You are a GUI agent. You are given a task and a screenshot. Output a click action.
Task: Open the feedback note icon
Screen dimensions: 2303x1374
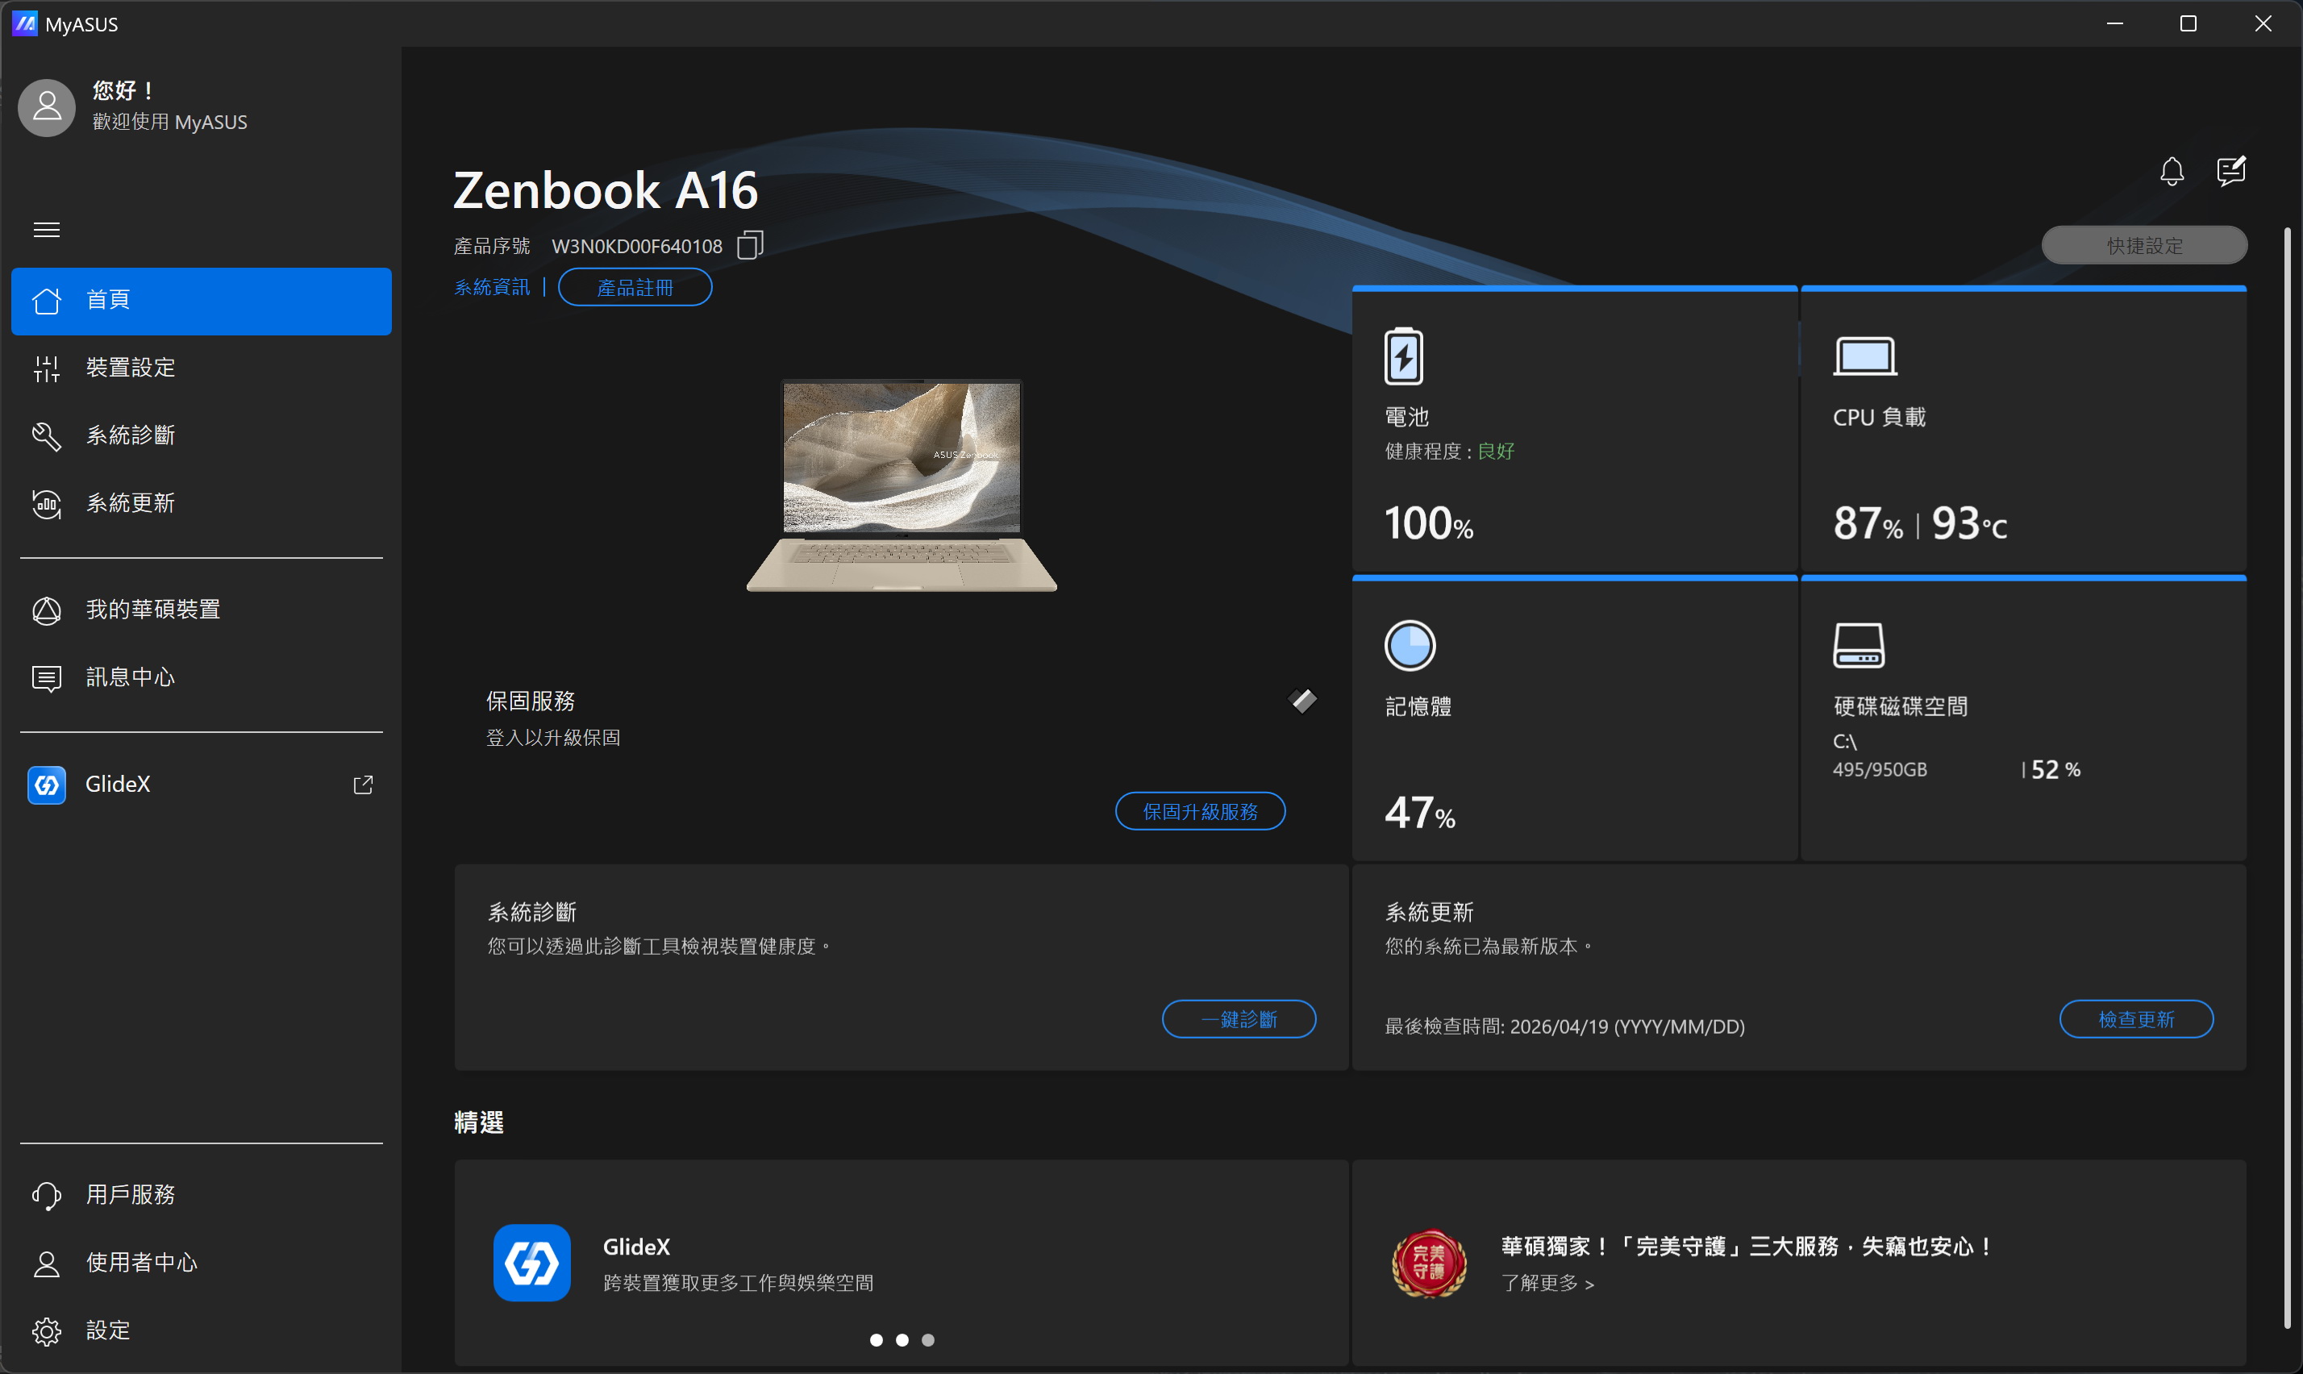pyautogui.click(x=2230, y=171)
